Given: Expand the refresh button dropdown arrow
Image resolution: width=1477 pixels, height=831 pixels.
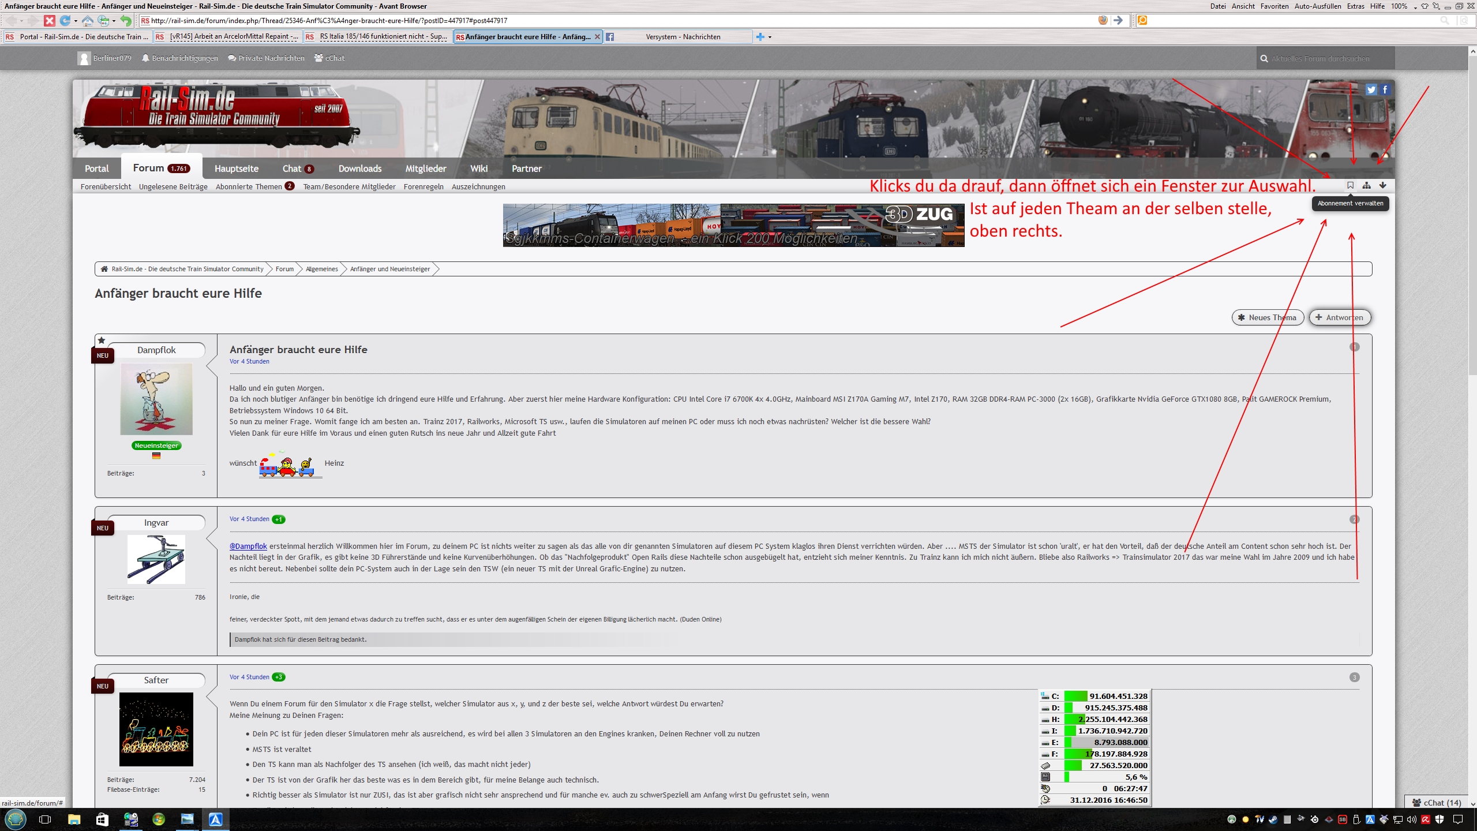Looking at the screenshot, I should click(76, 21).
